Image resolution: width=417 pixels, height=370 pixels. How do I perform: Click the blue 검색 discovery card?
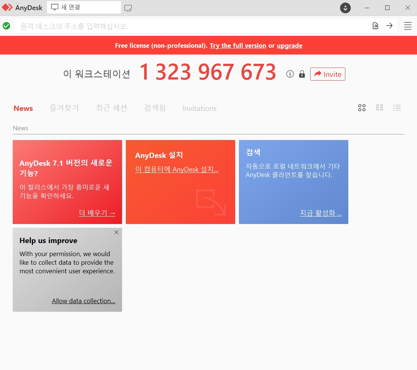[293, 182]
